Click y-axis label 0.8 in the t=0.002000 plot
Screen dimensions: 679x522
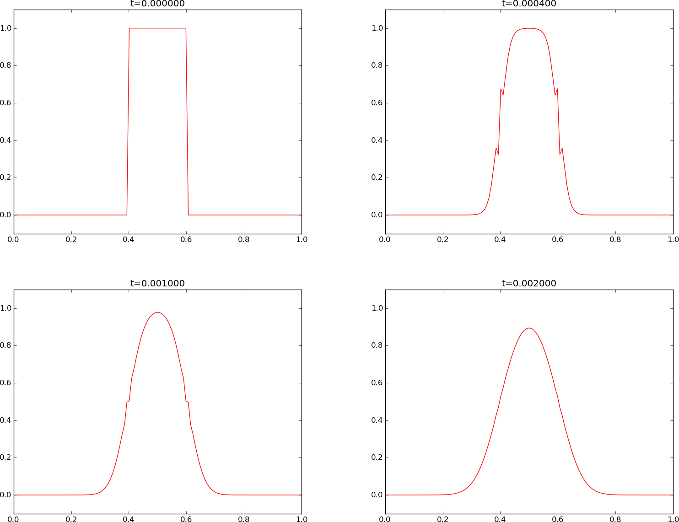[377, 345]
